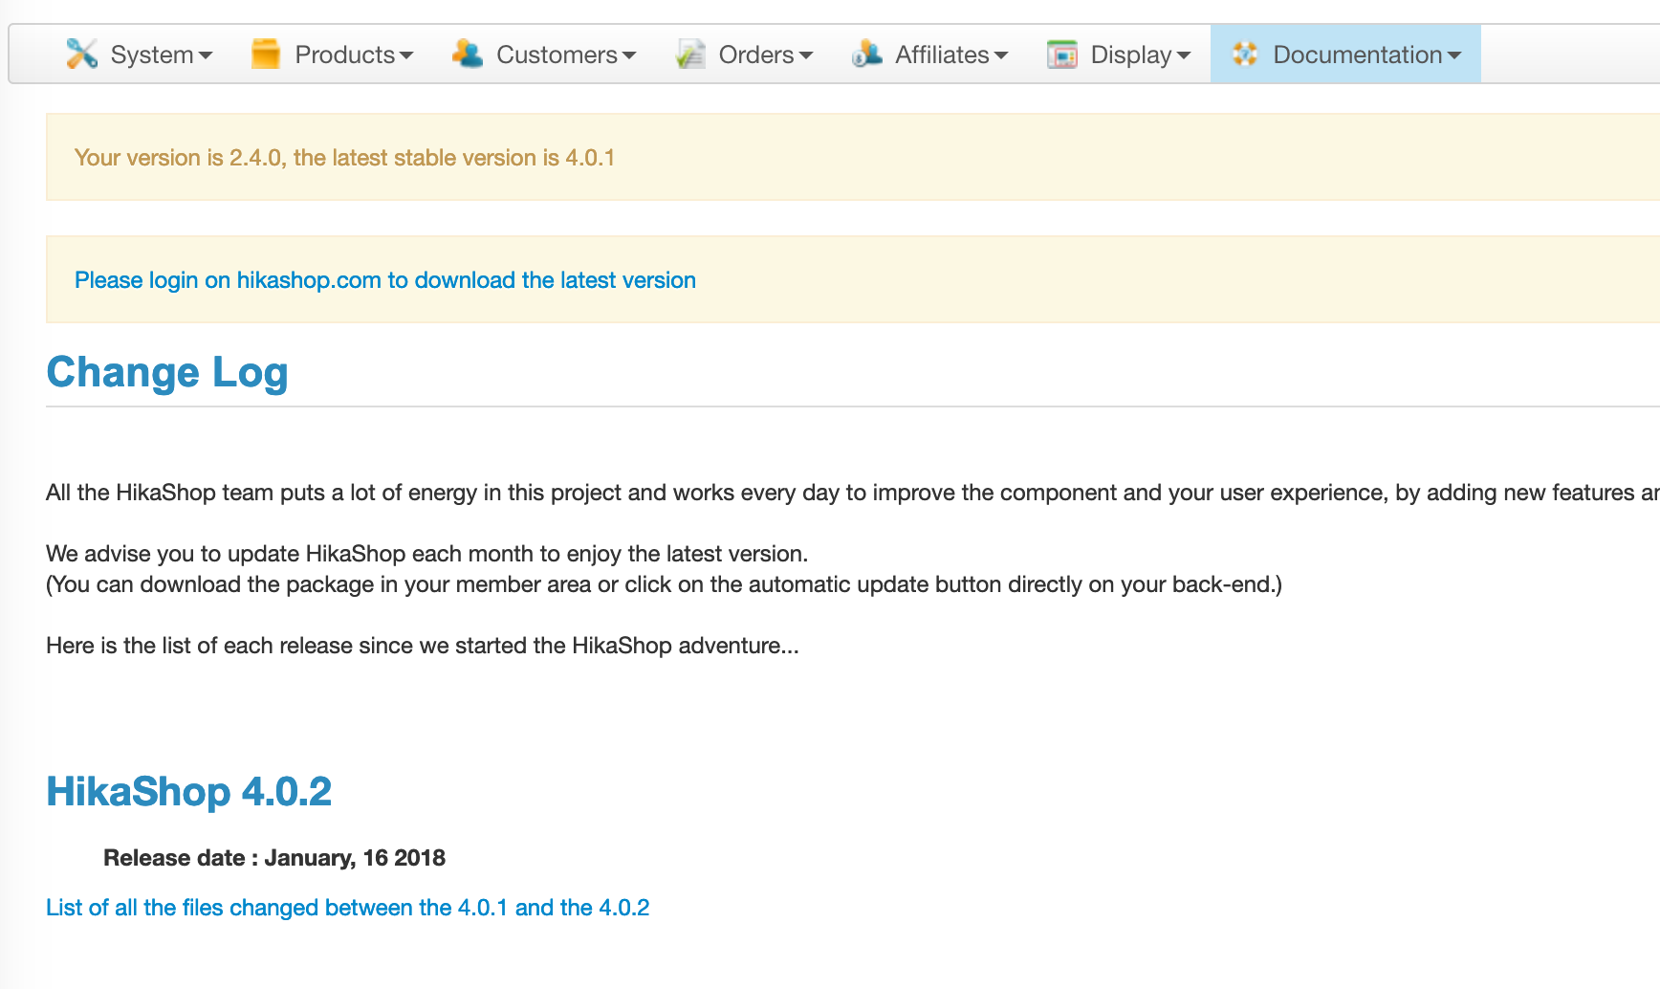
Task: Click the Display window icon
Action: pyautogui.click(x=1062, y=54)
